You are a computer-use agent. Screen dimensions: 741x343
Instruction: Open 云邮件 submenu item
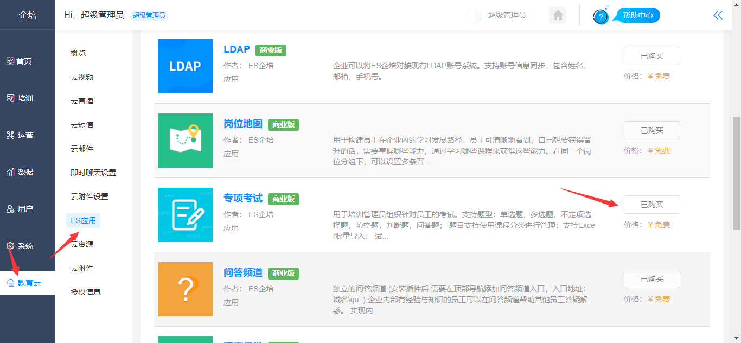pos(82,149)
